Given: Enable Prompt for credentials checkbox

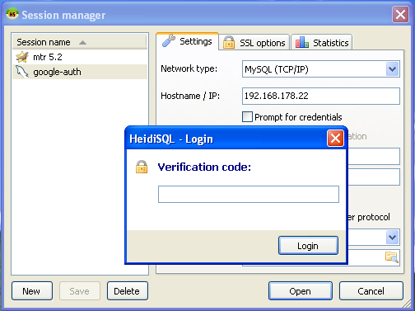Looking at the screenshot, I should [x=247, y=116].
